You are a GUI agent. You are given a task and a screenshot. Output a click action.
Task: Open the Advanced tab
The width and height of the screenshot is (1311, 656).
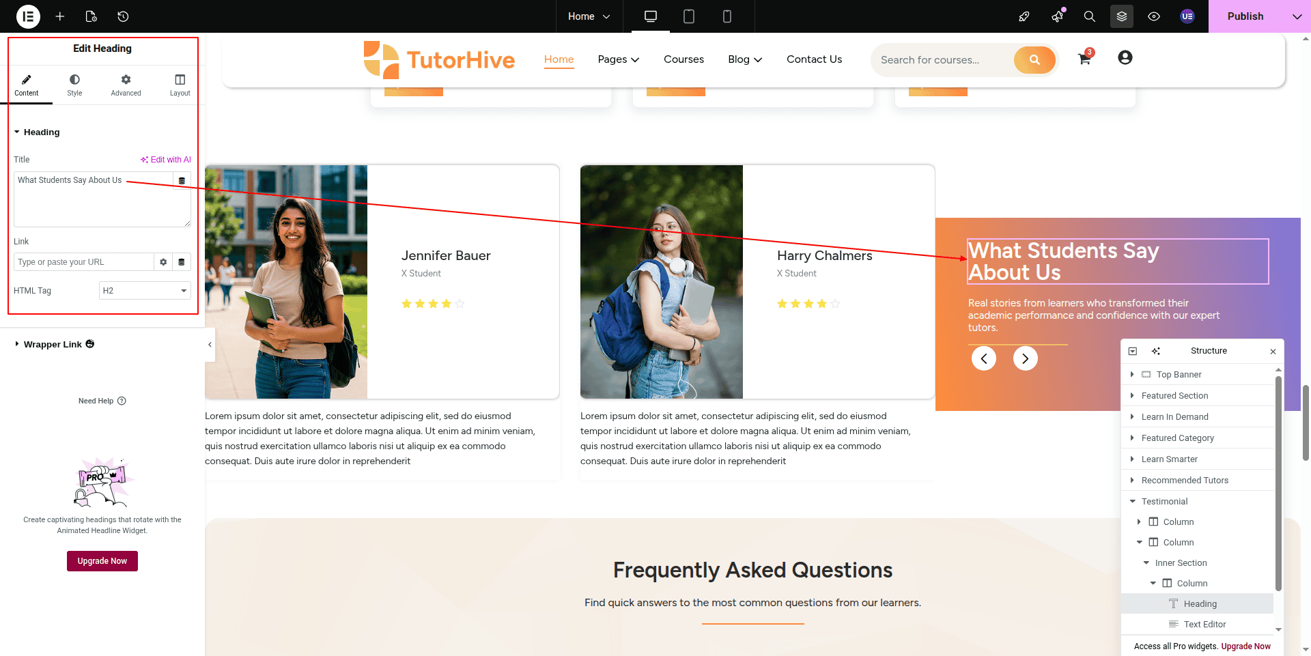(x=126, y=85)
